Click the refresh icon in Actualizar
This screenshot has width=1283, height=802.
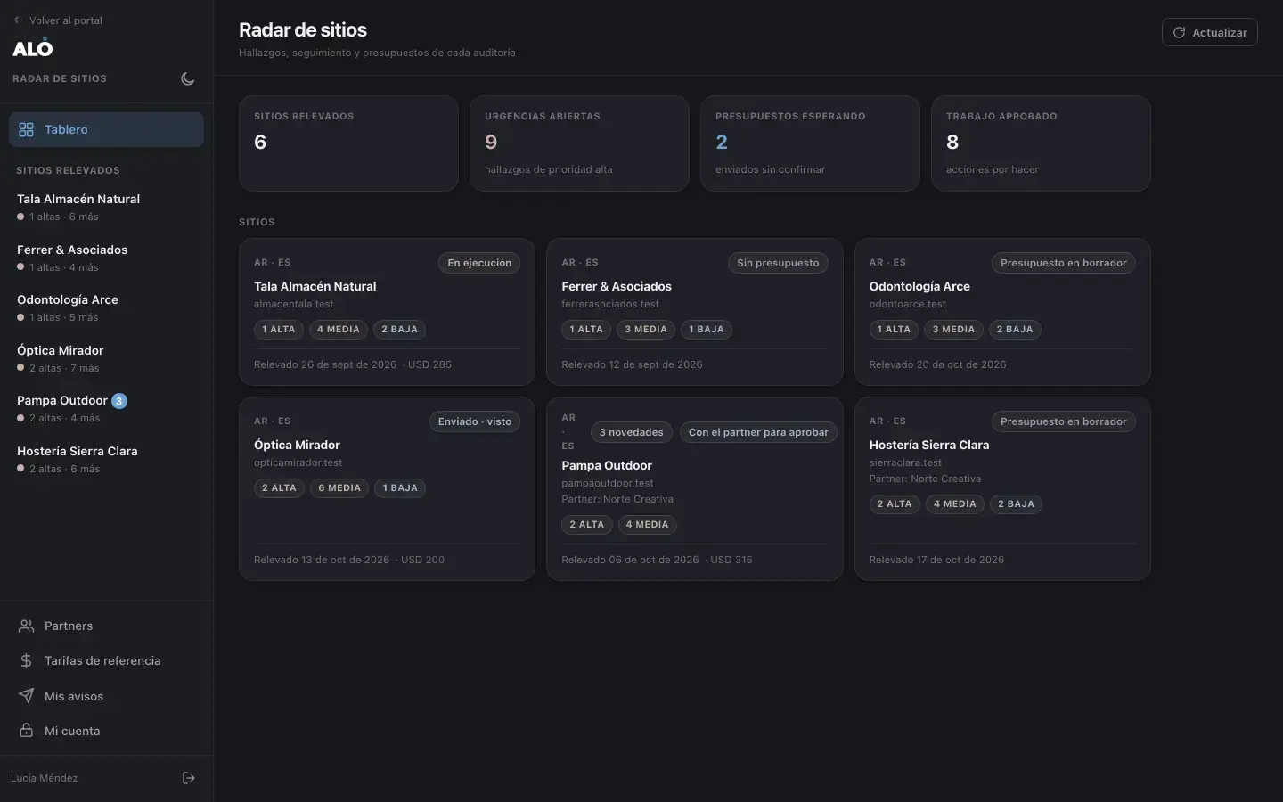click(1179, 32)
